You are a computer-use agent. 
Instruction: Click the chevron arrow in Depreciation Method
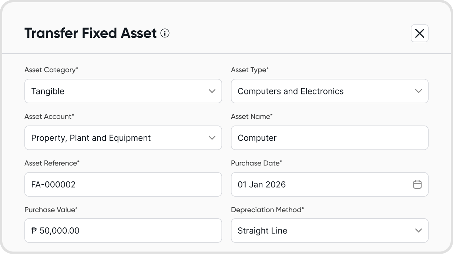(x=419, y=230)
